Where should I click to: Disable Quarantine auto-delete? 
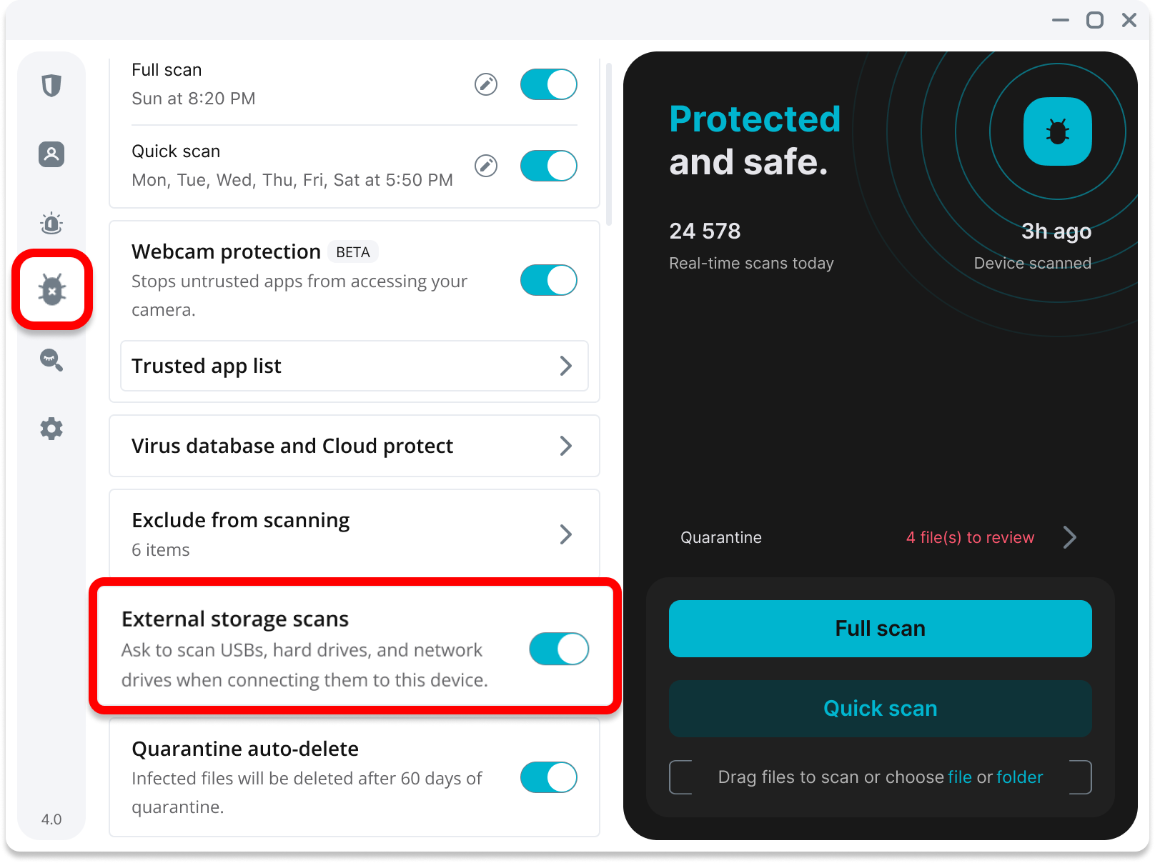(x=548, y=777)
